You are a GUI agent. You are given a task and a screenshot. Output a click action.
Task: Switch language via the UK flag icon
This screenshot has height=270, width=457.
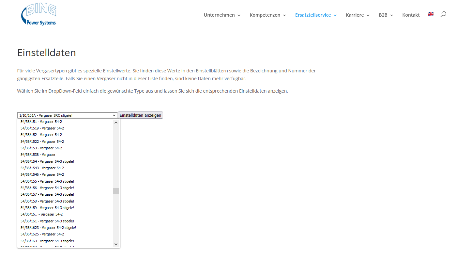point(431,14)
